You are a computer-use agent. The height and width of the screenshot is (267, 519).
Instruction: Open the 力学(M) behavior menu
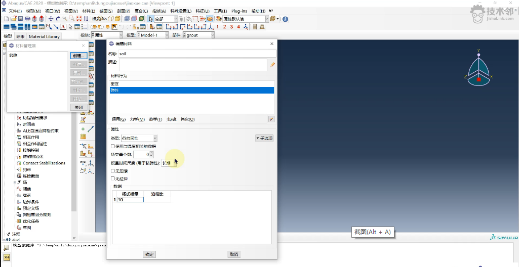pos(137,119)
